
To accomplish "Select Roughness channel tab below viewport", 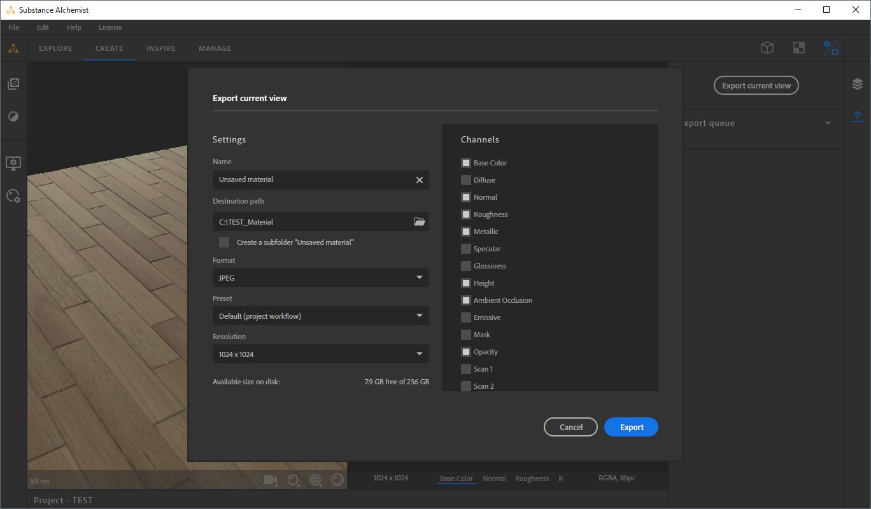I will point(532,478).
